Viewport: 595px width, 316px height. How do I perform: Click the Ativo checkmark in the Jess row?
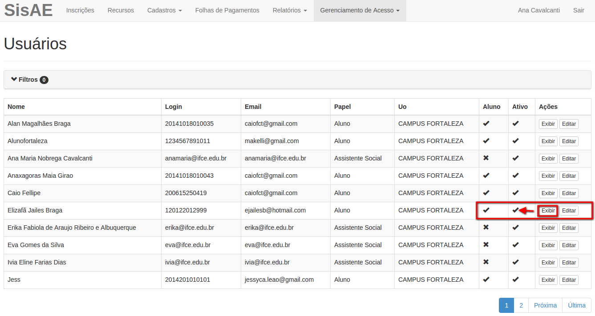[x=515, y=280]
